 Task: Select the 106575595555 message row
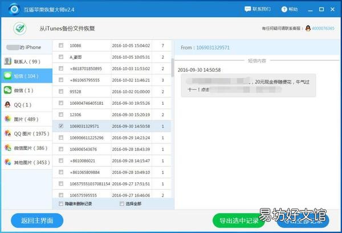(112, 194)
